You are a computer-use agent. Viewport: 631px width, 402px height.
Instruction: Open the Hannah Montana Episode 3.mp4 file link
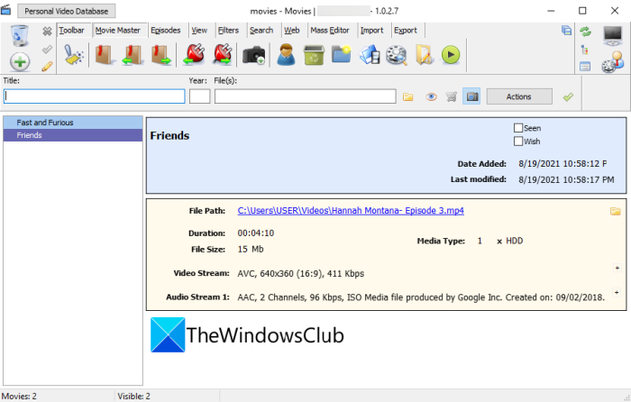click(351, 210)
